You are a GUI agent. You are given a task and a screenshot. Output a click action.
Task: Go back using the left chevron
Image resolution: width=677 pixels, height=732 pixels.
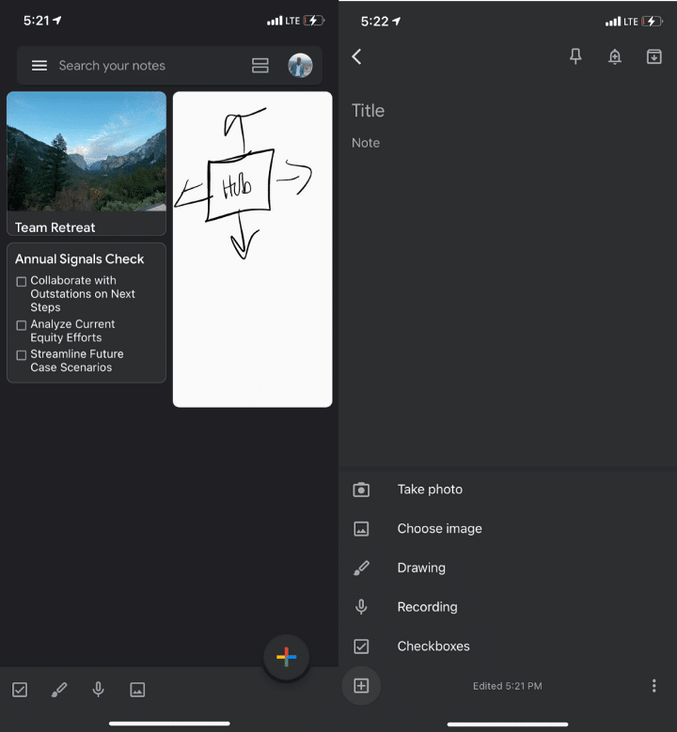pyautogui.click(x=357, y=56)
